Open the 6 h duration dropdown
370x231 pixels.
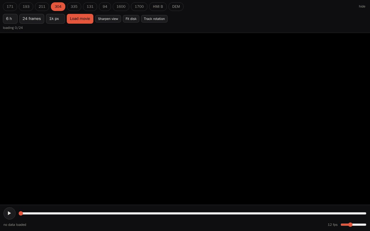[x=10, y=19]
